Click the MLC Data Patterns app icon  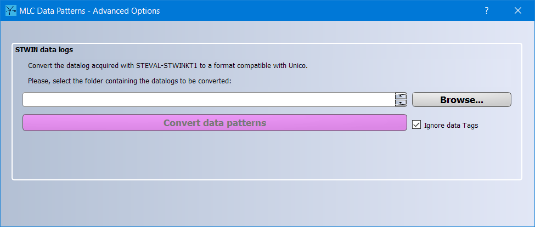click(11, 10)
